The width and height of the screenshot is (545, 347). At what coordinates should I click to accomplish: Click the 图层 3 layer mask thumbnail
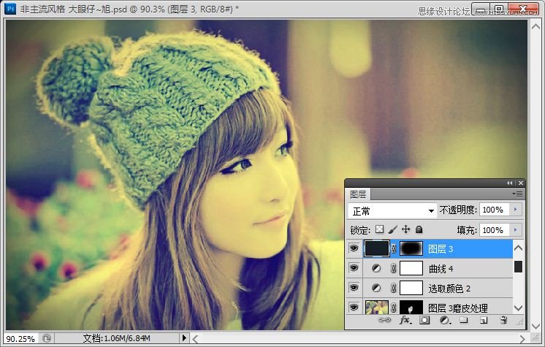pyautogui.click(x=411, y=249)
